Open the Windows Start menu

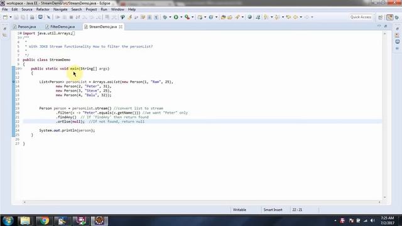point(8,220)
